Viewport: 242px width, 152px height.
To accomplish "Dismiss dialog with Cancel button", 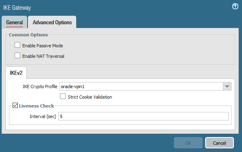I will click(x=219, y=143).
